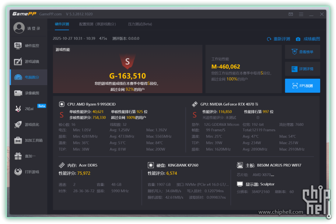This screenshot has width=336, height=224.
Task: Open the 压力测试(Beta) tab
Action: click(x=140, y=24)
